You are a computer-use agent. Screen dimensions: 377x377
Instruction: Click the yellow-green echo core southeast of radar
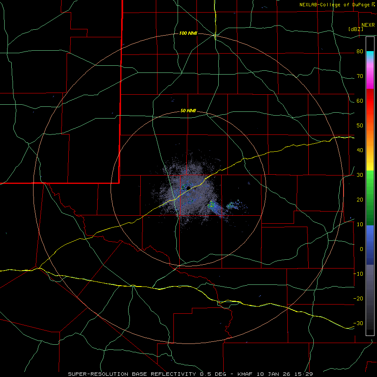[212, 204]
